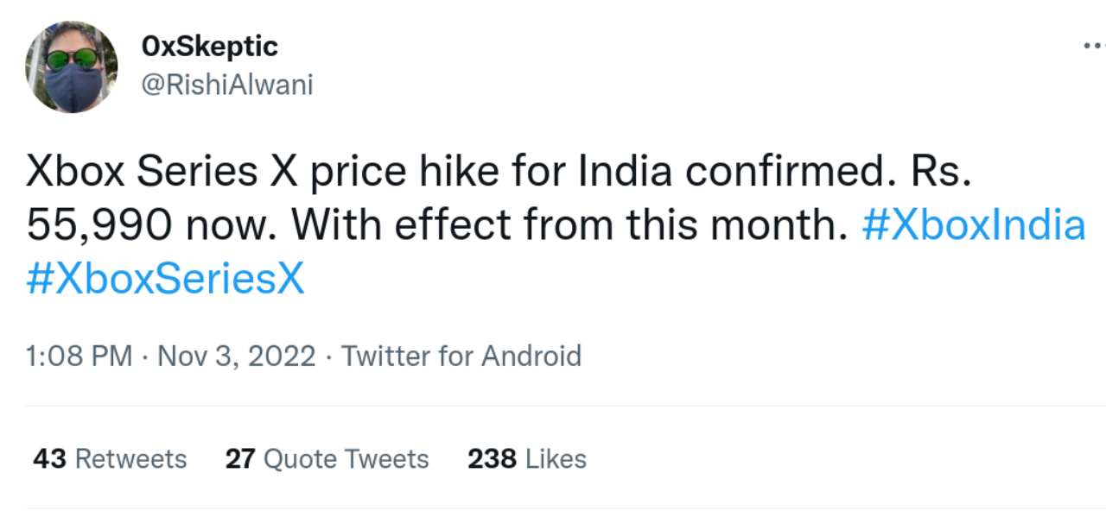Viewport: 1106px width, 511px height.
Task: Select the Nov 3, 2022 date
Action: point(236,356)
